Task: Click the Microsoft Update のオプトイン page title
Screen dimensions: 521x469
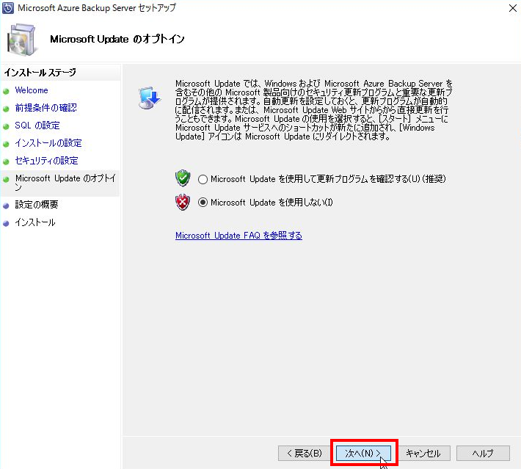Action: pos(117,39)
